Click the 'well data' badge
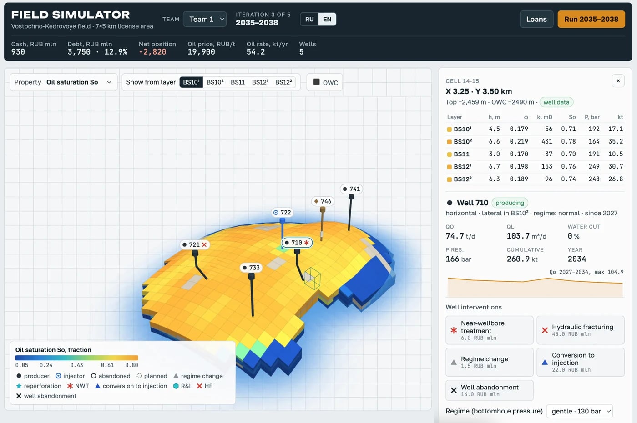This screenshot has width=637, height=423. [x=556, y=102]
